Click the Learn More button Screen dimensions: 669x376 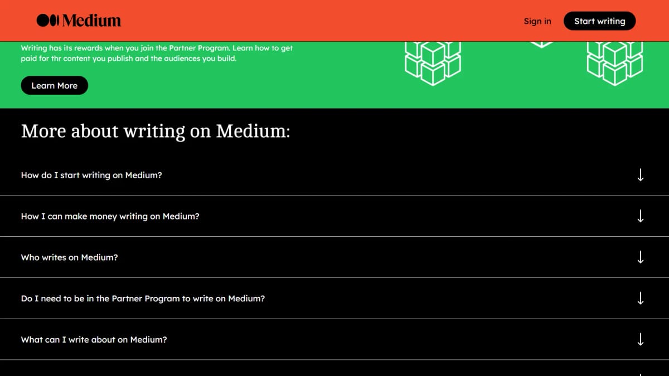(55, 85)
